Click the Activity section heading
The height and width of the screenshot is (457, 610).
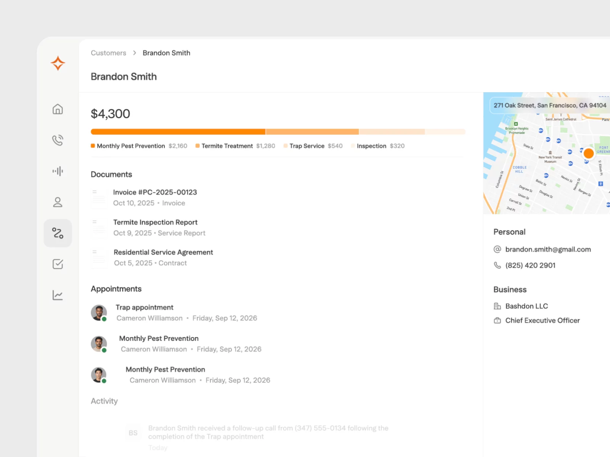[104, 401]
